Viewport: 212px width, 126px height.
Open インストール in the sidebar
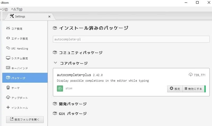(25, 108)
